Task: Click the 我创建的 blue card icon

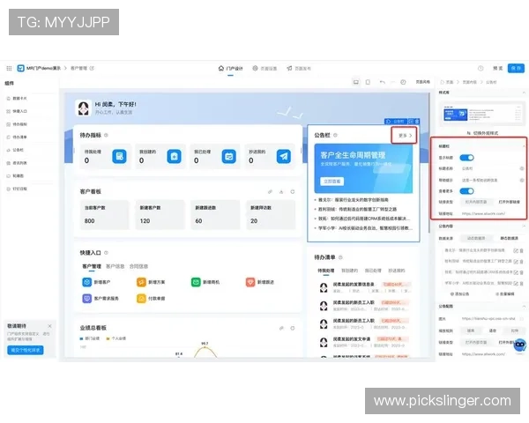Action: pos(175,156)
